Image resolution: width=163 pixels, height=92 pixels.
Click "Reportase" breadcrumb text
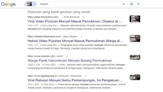[76, 76]
